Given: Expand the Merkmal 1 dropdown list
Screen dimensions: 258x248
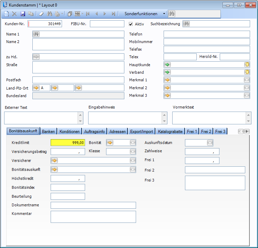Looking at the screenshot, I should 247,80.
